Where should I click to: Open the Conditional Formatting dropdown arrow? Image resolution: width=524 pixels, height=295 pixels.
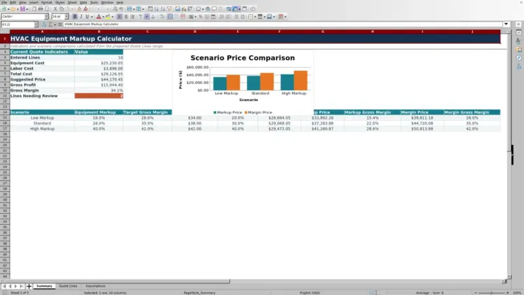pyautogui.click(x=285, y=16)
